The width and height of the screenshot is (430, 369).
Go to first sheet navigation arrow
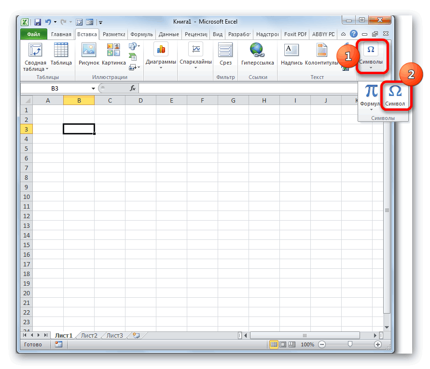point(25,335)
